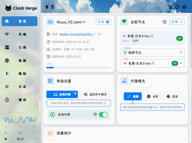Open 连接 page in sidebar

(x=19, y=60)
